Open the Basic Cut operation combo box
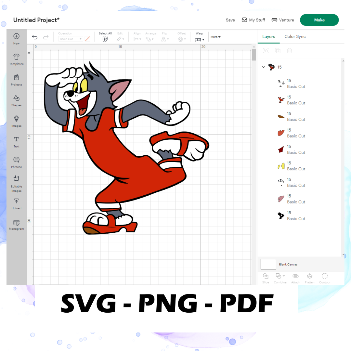Screen dimensions: 351x351 70,39
